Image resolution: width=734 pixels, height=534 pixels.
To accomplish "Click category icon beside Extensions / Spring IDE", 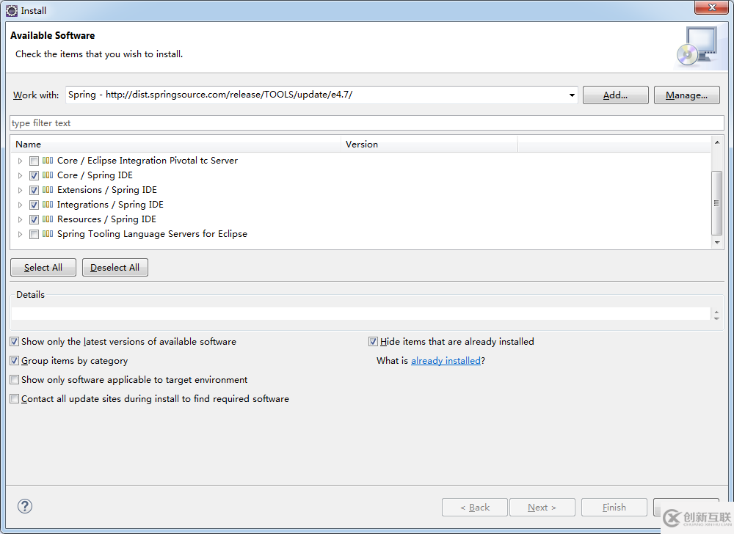I will coord(48,190).
